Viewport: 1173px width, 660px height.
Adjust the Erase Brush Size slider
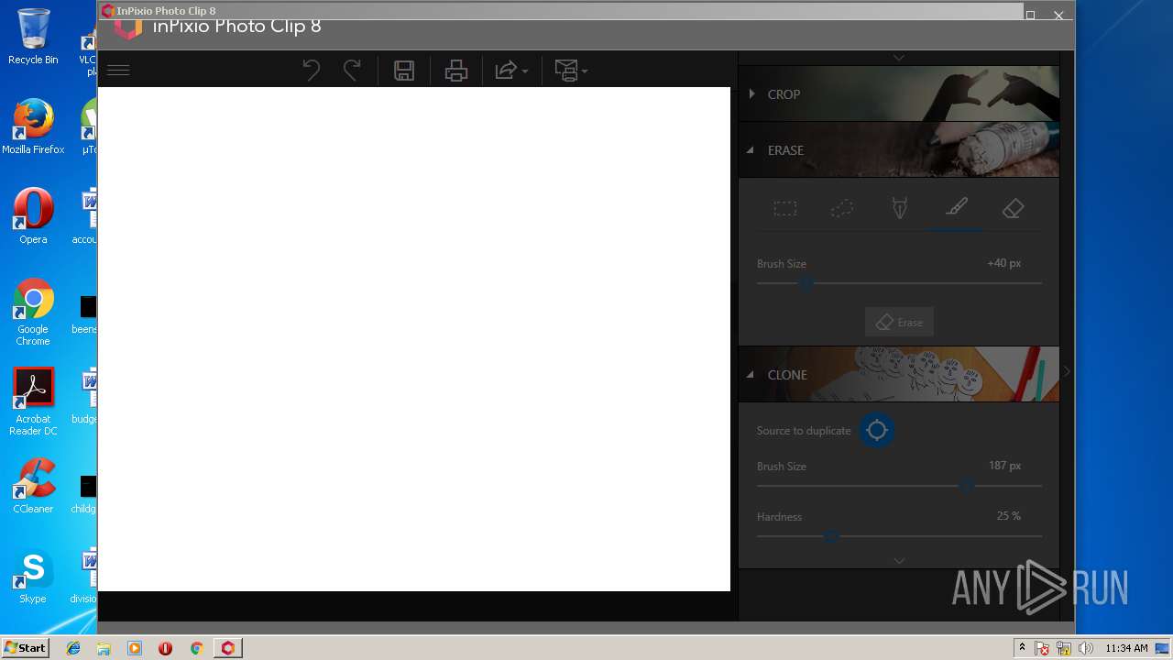(x=899, y=283)
